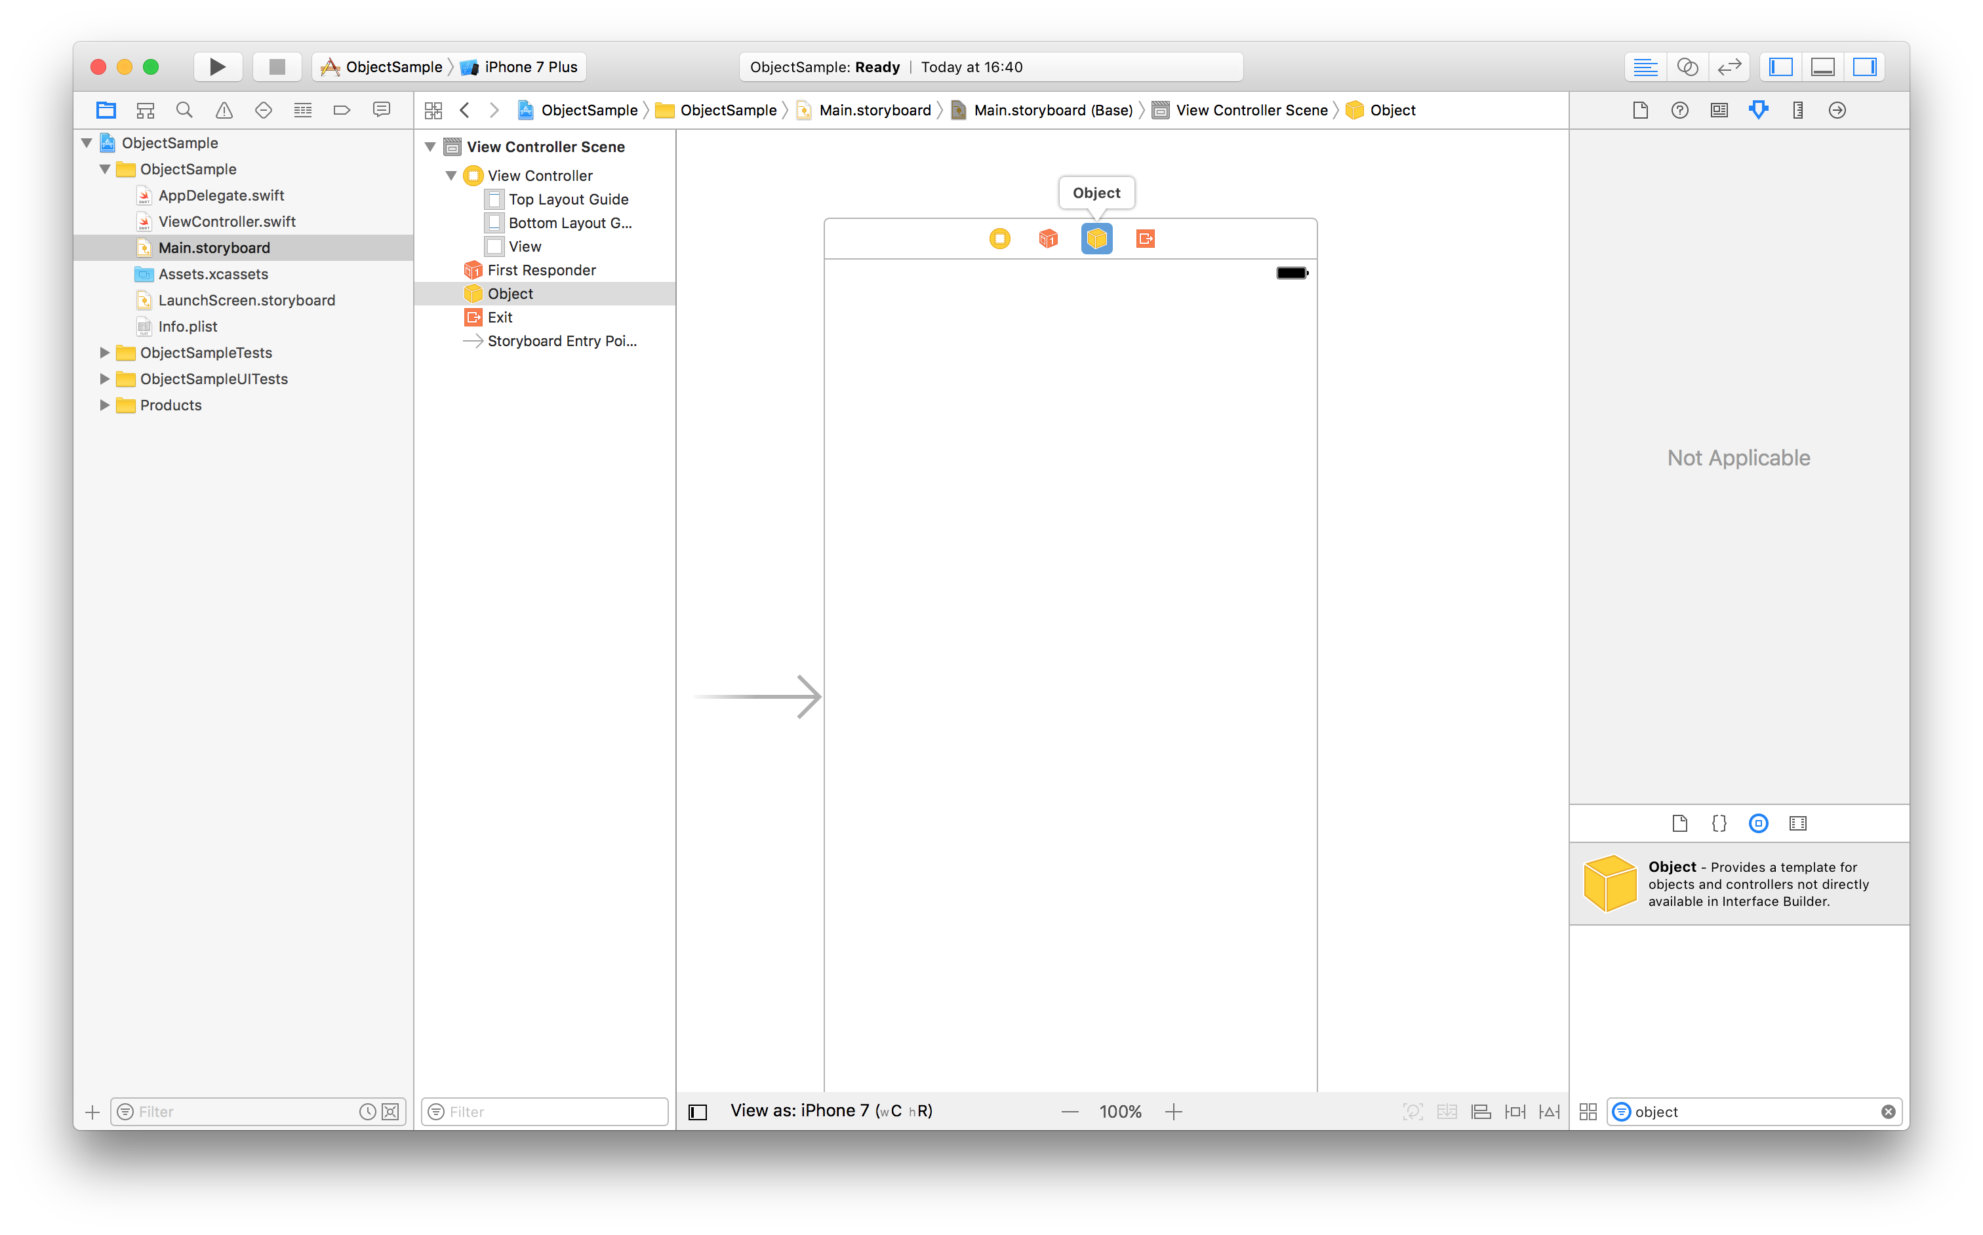Toggle the Debug area visibility
Image resolution: width=1983 pixels, height=1235 pixels.
(x=1823, y=67)
